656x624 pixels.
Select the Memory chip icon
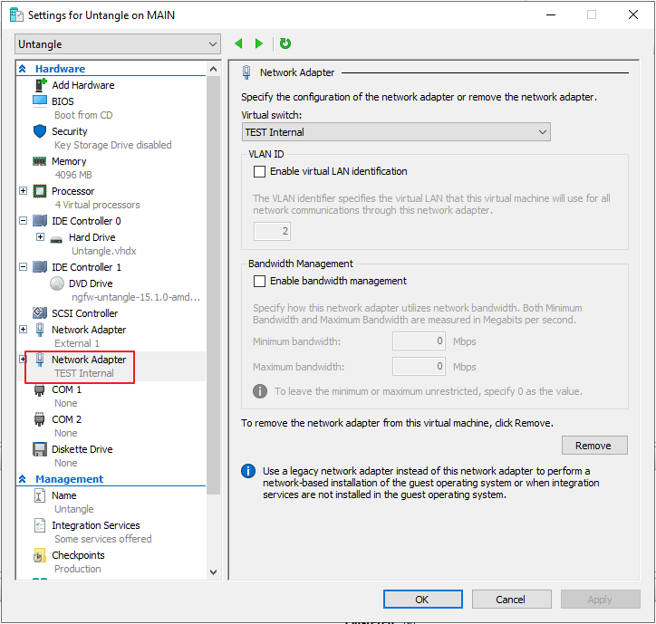click(40, 161)
